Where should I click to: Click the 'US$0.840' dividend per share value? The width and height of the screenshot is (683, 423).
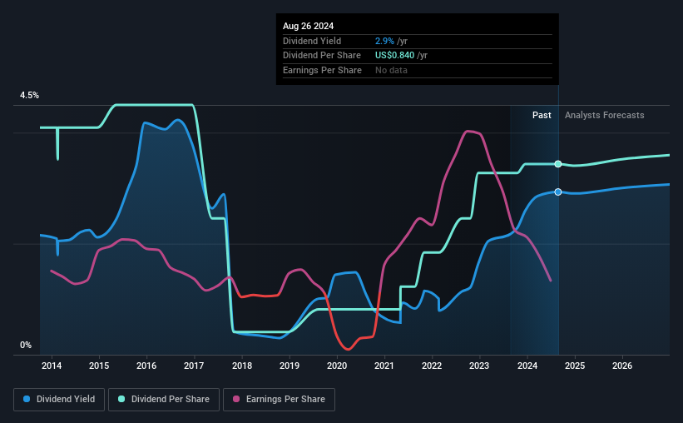point(394,56)
